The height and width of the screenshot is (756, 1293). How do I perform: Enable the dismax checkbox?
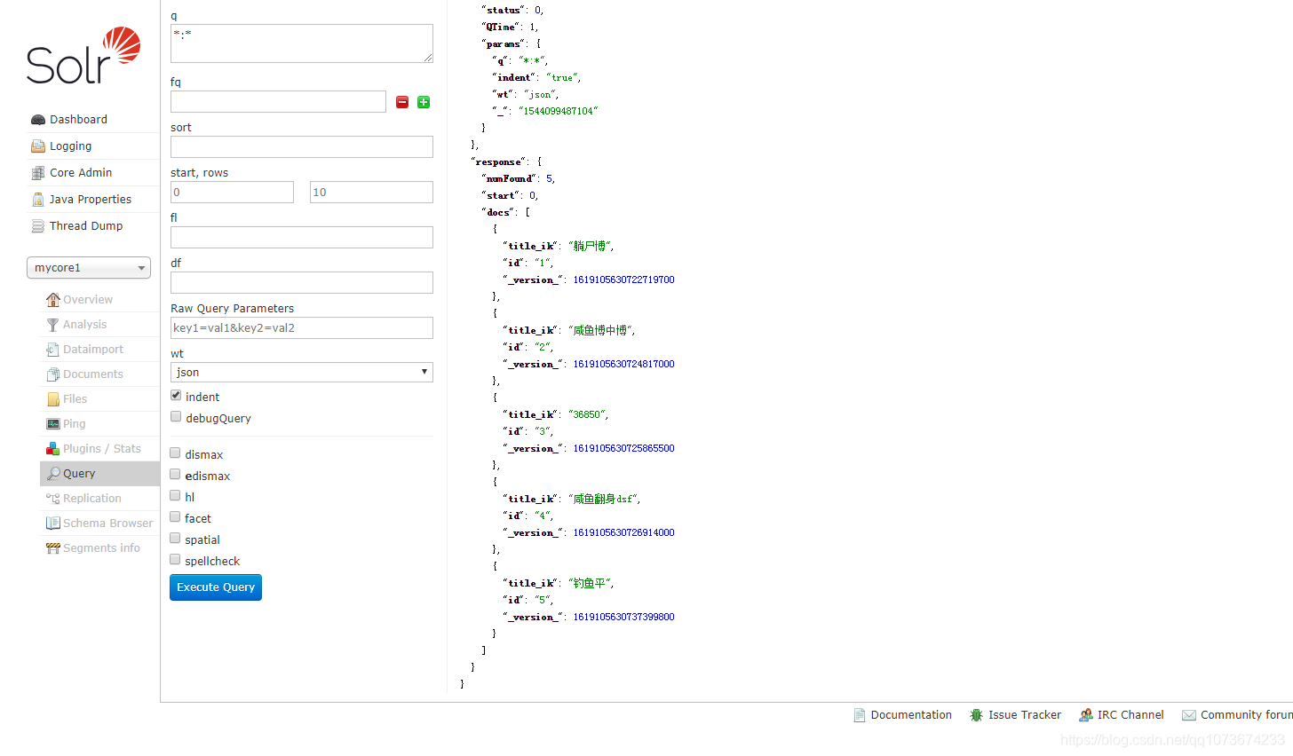click(176, 453)
